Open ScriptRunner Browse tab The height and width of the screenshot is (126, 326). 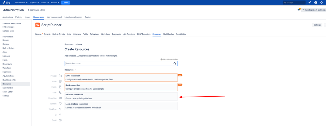(39, 34)
